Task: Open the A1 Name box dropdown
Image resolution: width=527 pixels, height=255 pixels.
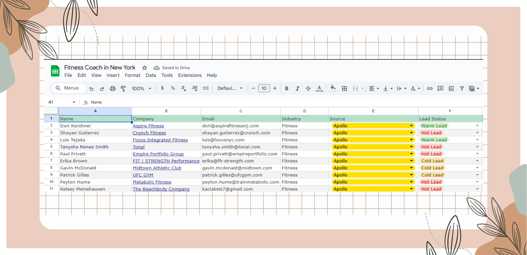Action: (x=74, y=102)
